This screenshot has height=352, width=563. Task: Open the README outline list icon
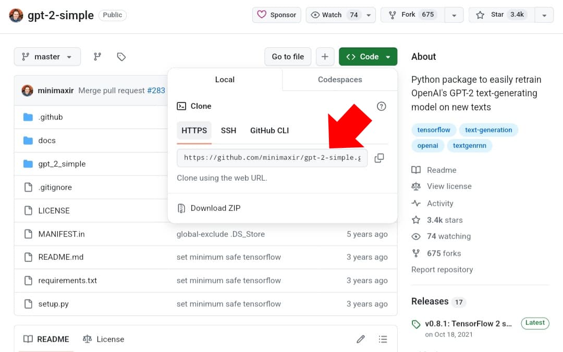(x=383, y=339)
